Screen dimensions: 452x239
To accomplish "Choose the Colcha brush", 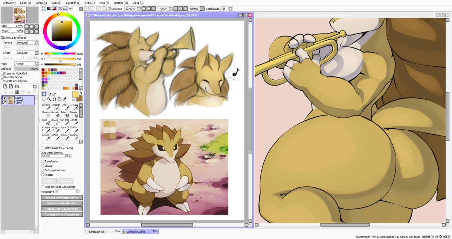I will click(x=74, y=129).
